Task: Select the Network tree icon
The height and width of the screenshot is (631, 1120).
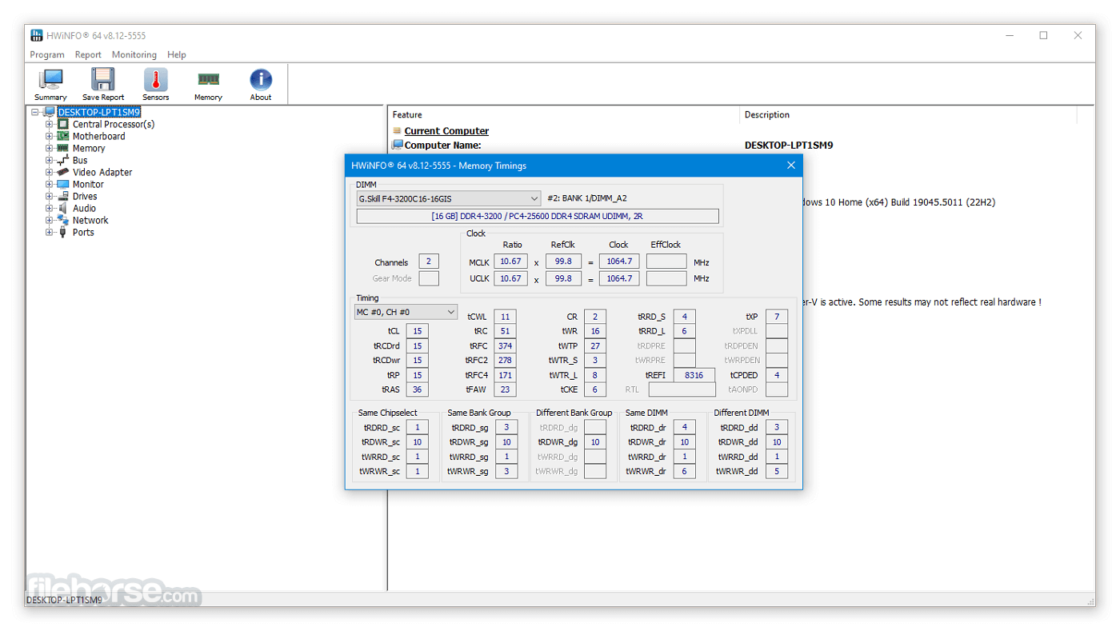Action: (63, 220)
